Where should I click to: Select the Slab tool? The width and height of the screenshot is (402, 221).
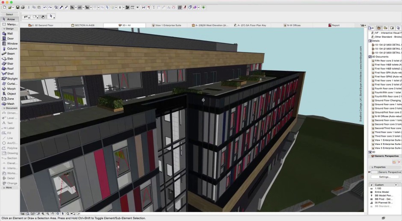point(9,59)
